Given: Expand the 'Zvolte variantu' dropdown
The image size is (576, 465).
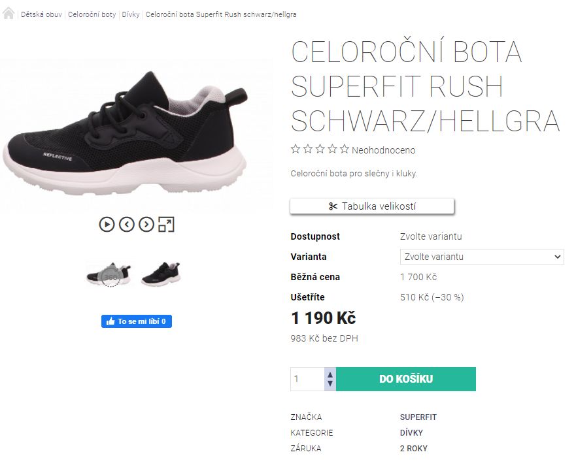Looking at the screenshot, I should coord(481,257).
